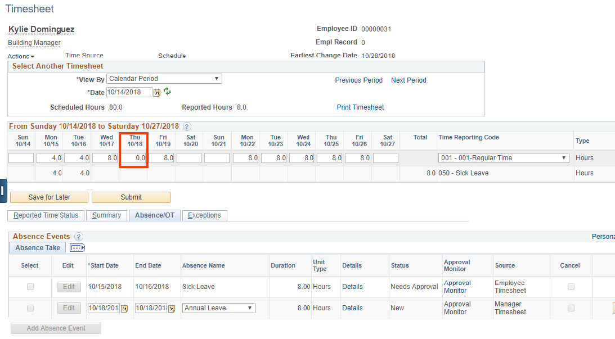Open help for Absence Events section

tap(78, 237)
